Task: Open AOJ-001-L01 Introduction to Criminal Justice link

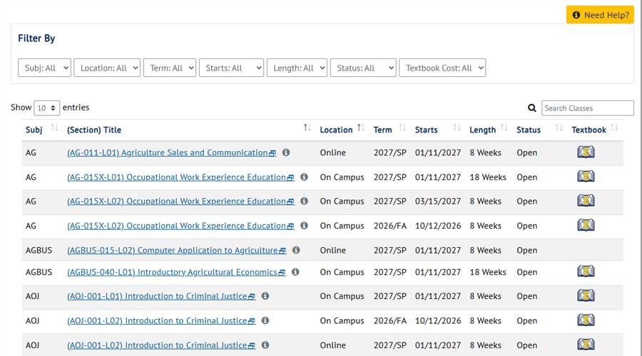Action: pyautogui.click(x=161, y=296)
